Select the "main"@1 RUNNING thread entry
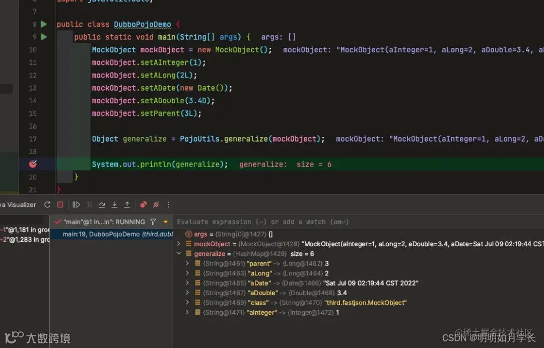Viewport: 544px width, 348px height. (x=104, y=222)
